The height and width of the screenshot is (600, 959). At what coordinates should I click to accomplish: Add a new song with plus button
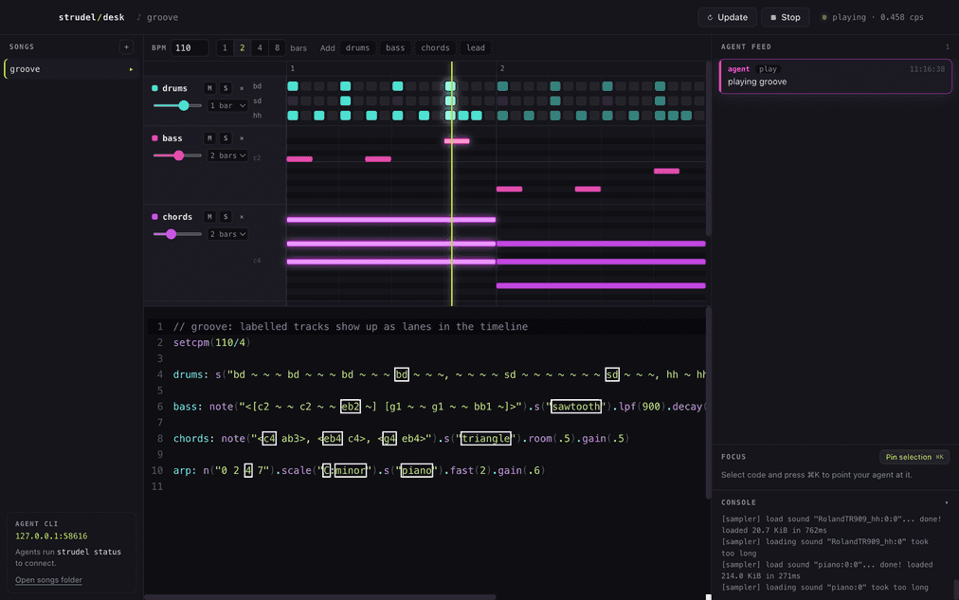[126, 47]
